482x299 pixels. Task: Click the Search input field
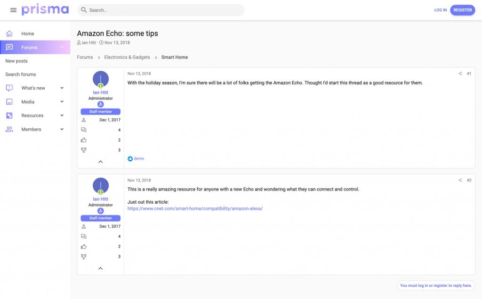pos(161,10)
